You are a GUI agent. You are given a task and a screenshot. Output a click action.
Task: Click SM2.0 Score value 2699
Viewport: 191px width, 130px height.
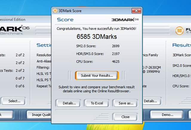(x=115, y=46)
